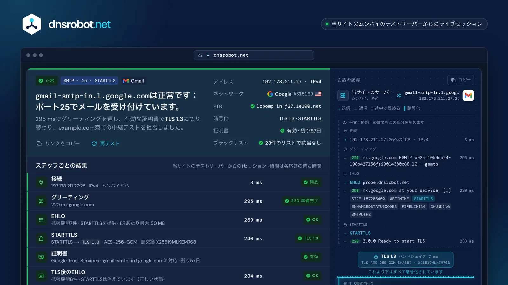This screenshot has width=508, height=285.
Task: Click the eye icon beside the 平文 notice
Action: click(x=344, y=122)
